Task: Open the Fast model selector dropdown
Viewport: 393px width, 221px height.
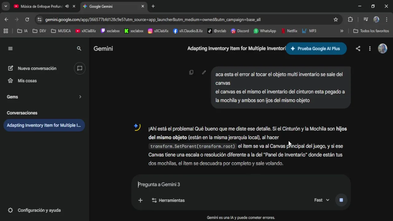Action: 322,200
